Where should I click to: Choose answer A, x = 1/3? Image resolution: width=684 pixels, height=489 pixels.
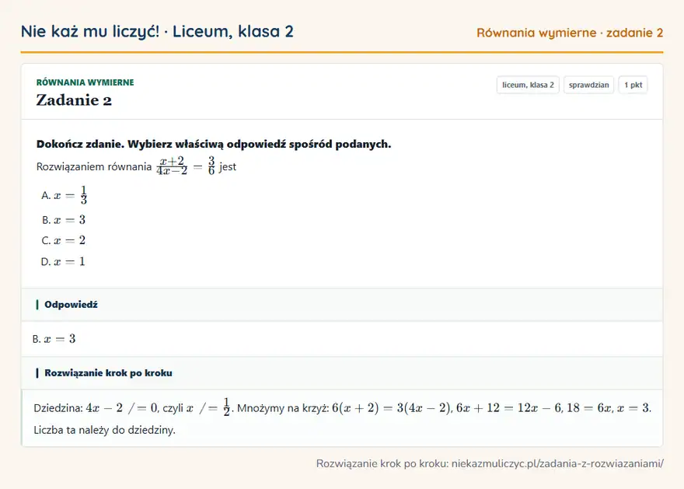(x=65, y=195)
